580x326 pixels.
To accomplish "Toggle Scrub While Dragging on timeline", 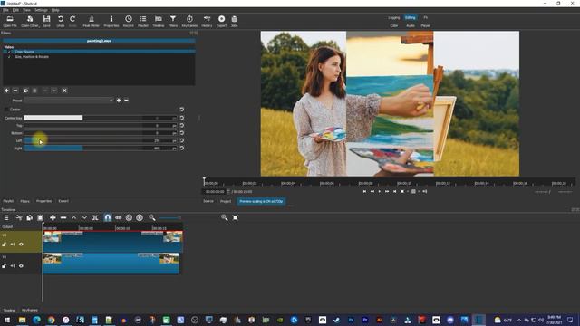I will pos(119,217).
